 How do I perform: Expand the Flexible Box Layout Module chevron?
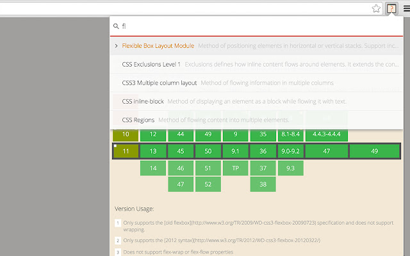(117, 45)
